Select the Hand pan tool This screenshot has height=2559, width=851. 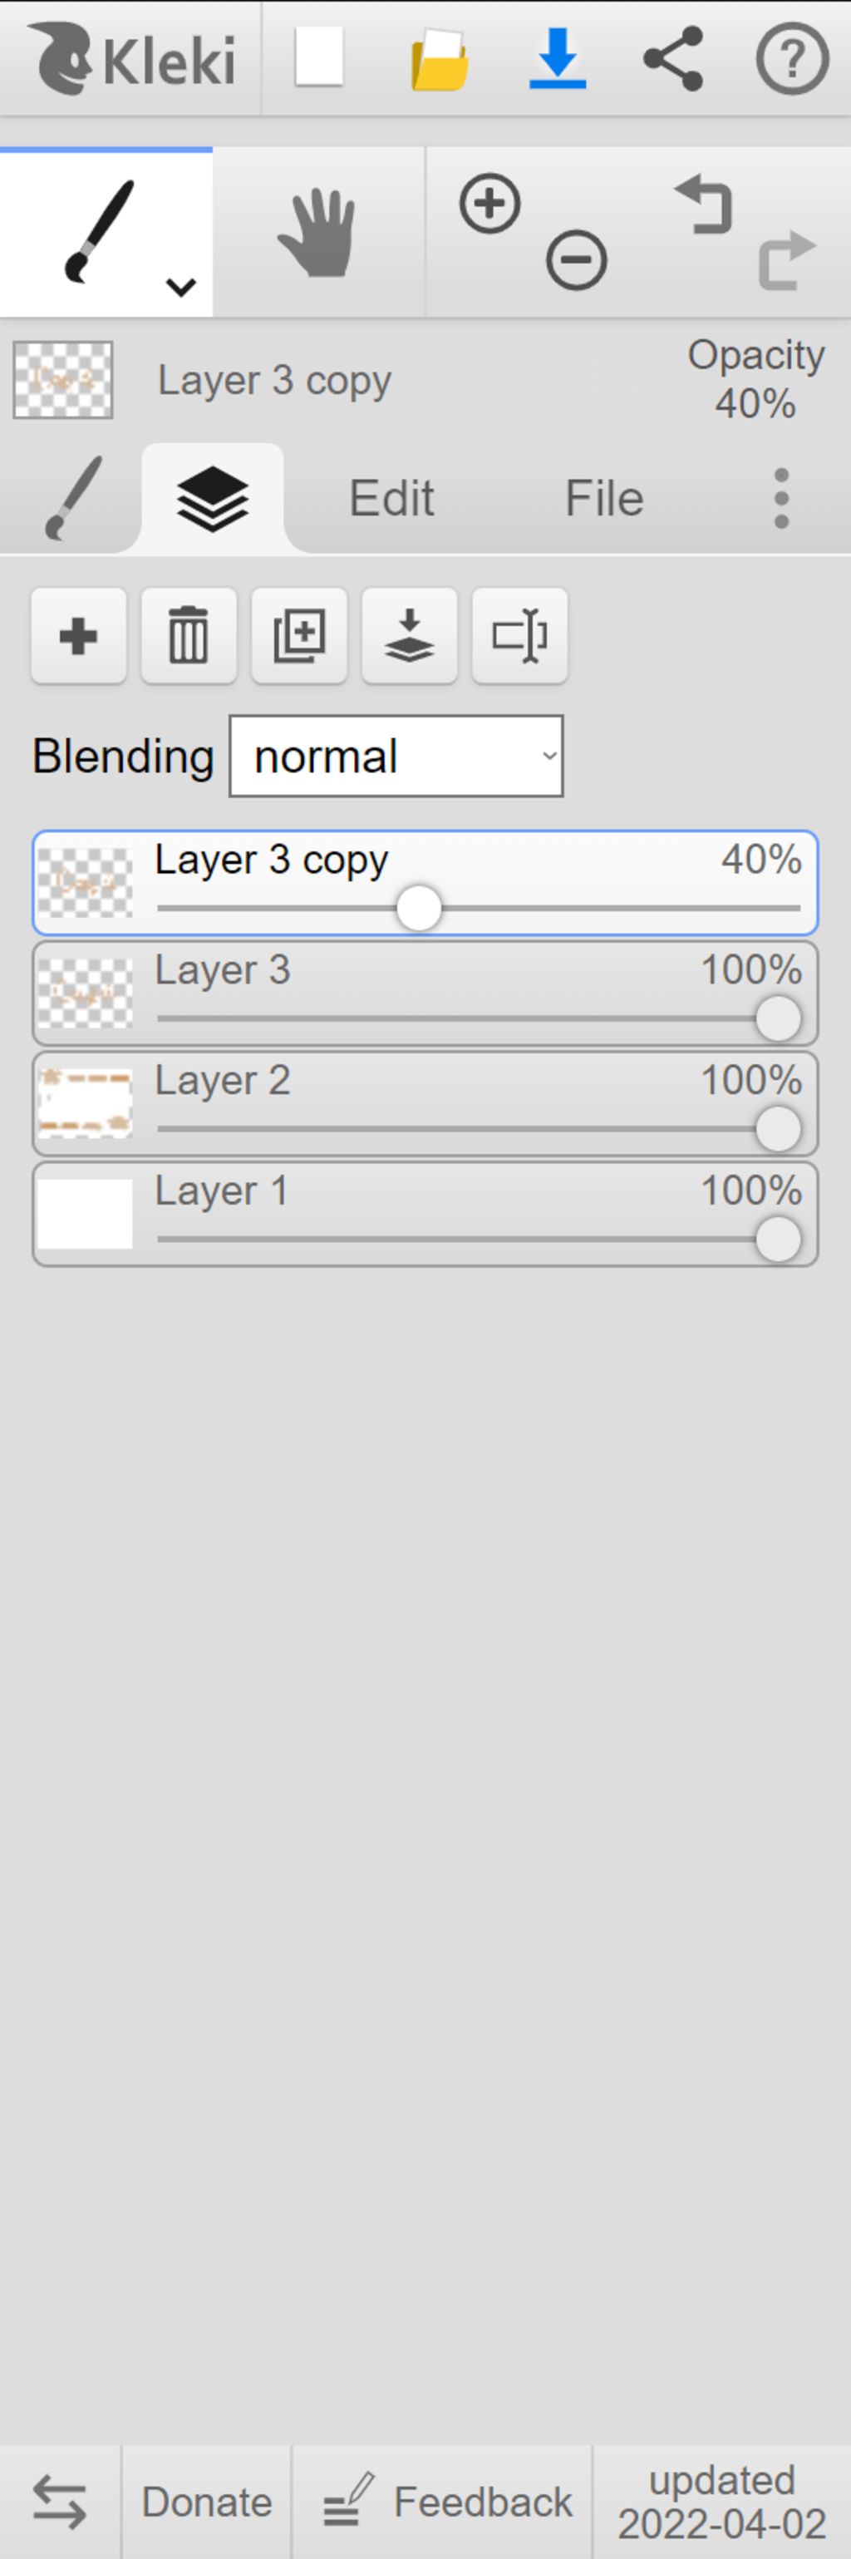pos(317,234)
